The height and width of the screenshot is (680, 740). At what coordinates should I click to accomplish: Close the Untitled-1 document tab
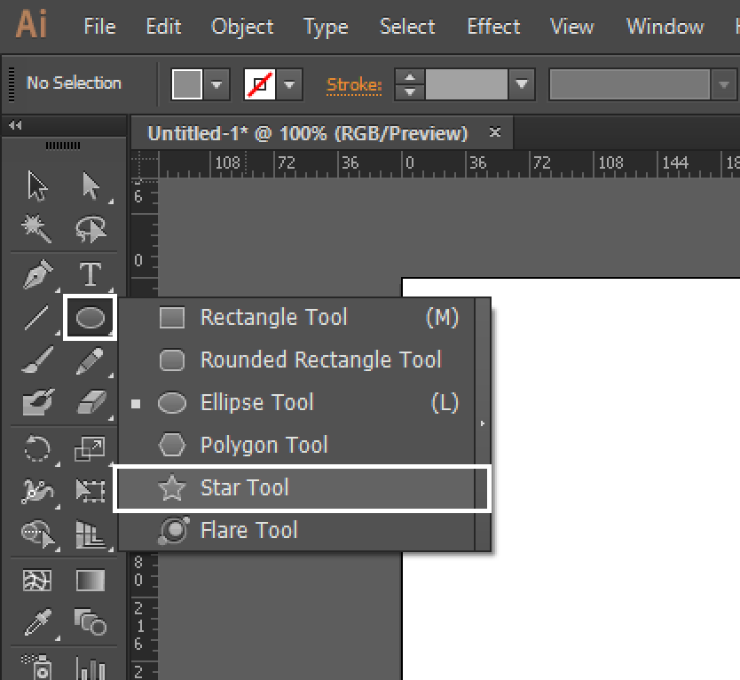[494, 131]
